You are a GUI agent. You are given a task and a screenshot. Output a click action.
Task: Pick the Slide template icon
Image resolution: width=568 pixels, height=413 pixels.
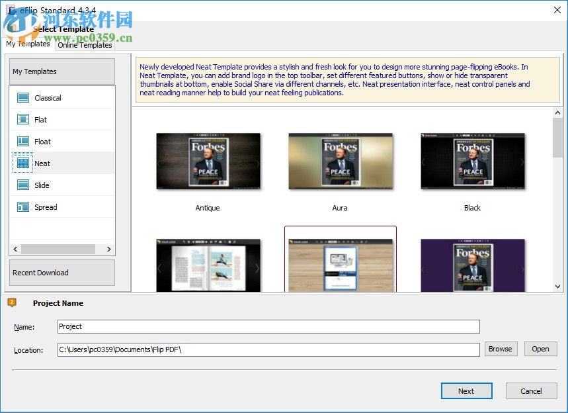(23, 185)
